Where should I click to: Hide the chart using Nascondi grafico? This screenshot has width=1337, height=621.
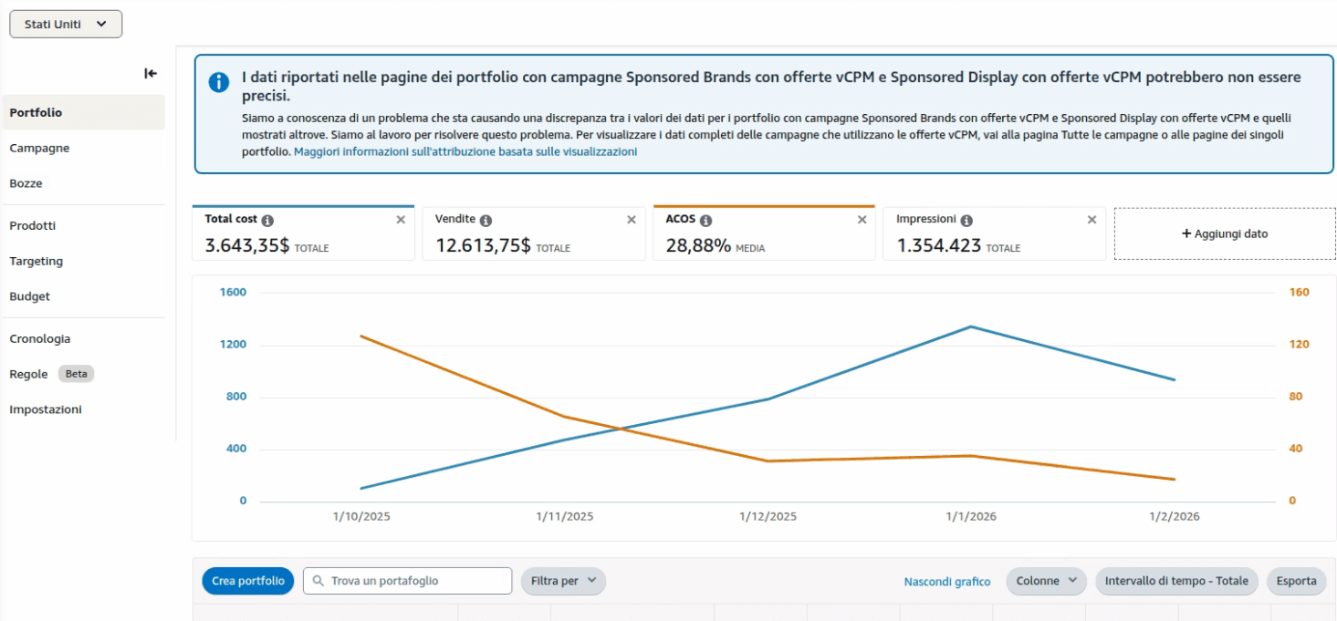946,581
